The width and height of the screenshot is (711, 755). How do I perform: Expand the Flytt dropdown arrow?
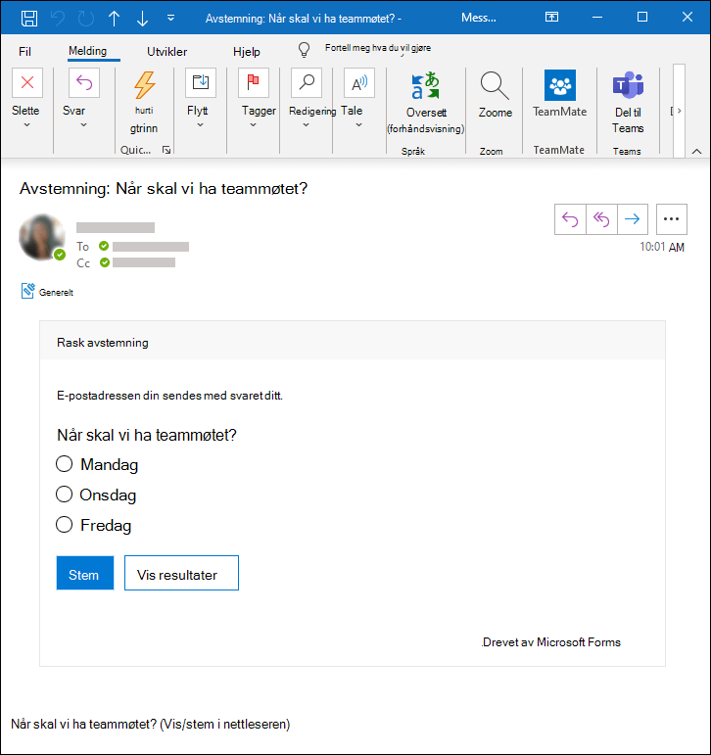point(201,124)
